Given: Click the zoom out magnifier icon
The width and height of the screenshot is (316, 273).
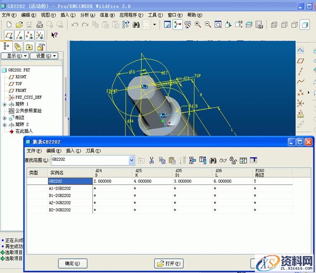Looking at the screenshot, I should click(x=208, y=25).
